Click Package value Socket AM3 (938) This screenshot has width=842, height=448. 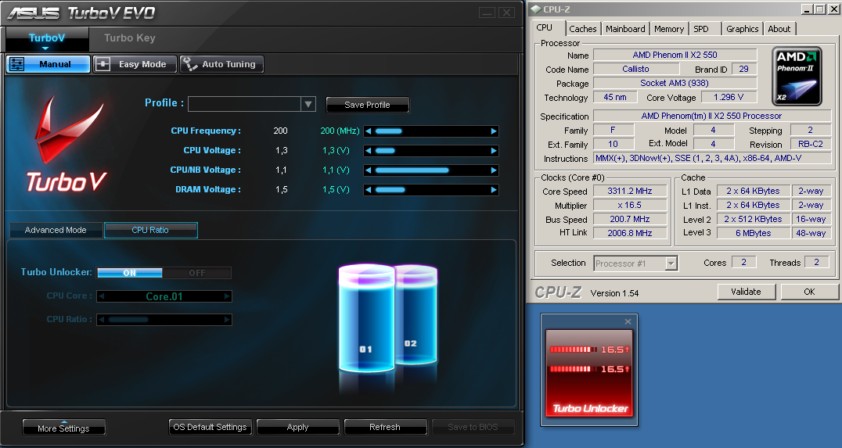click(x=675, y=83)
